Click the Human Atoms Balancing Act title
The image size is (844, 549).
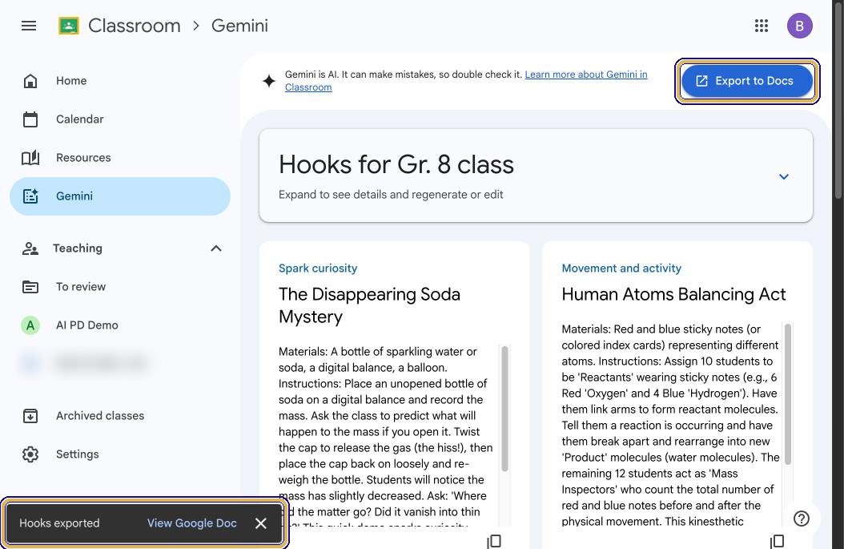(x=674, y=294)
